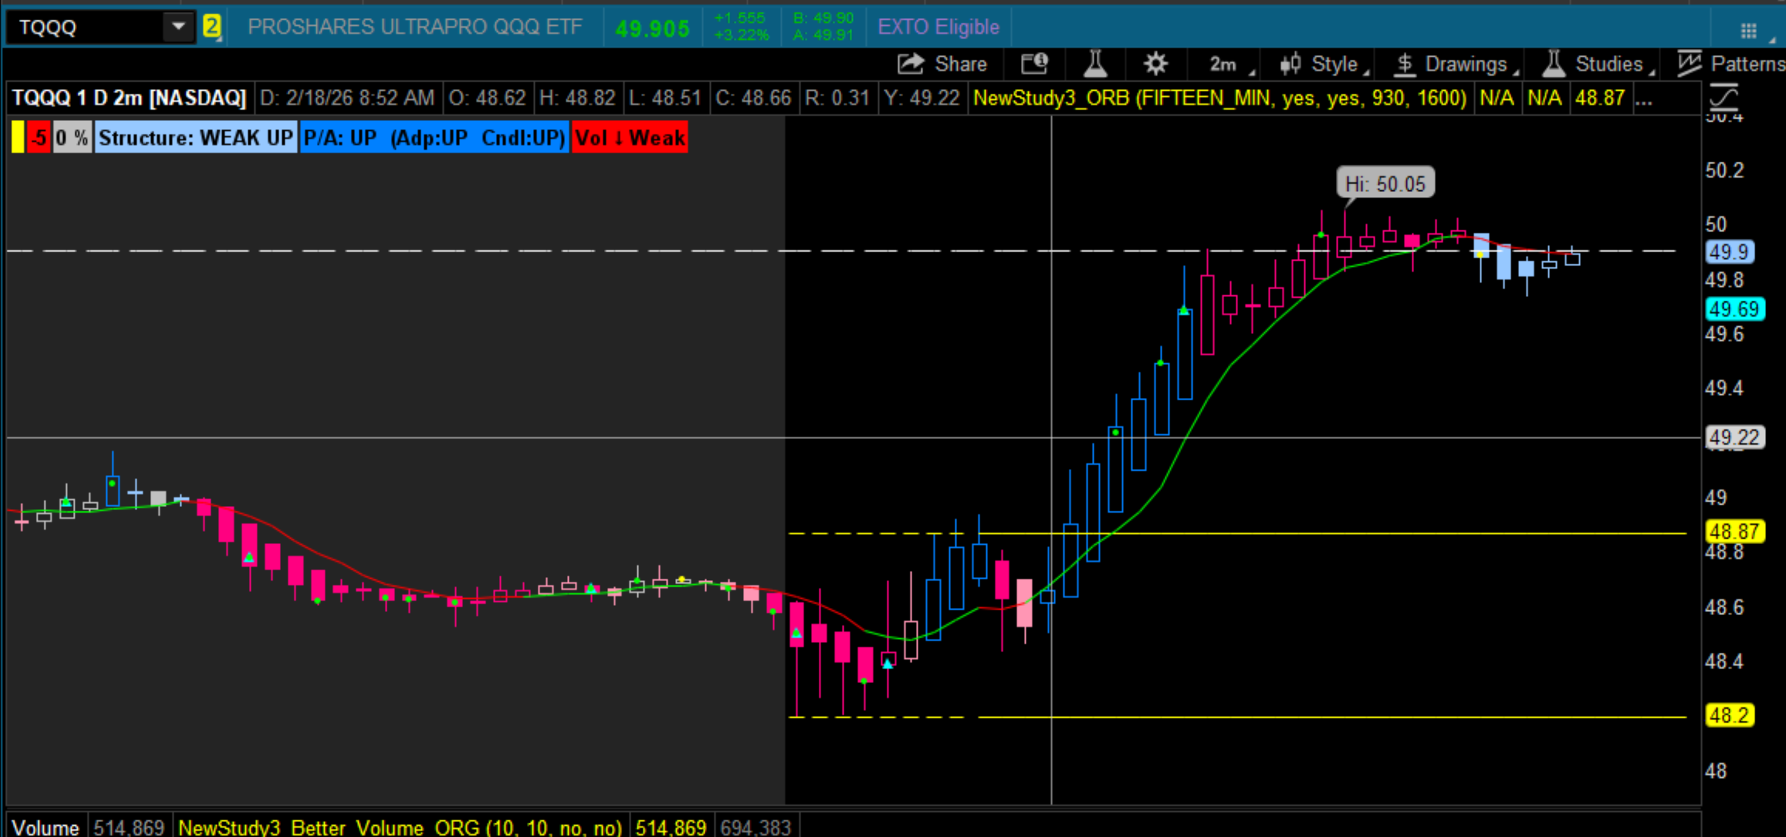Click the candlestick Style icon

point(1289,64)
